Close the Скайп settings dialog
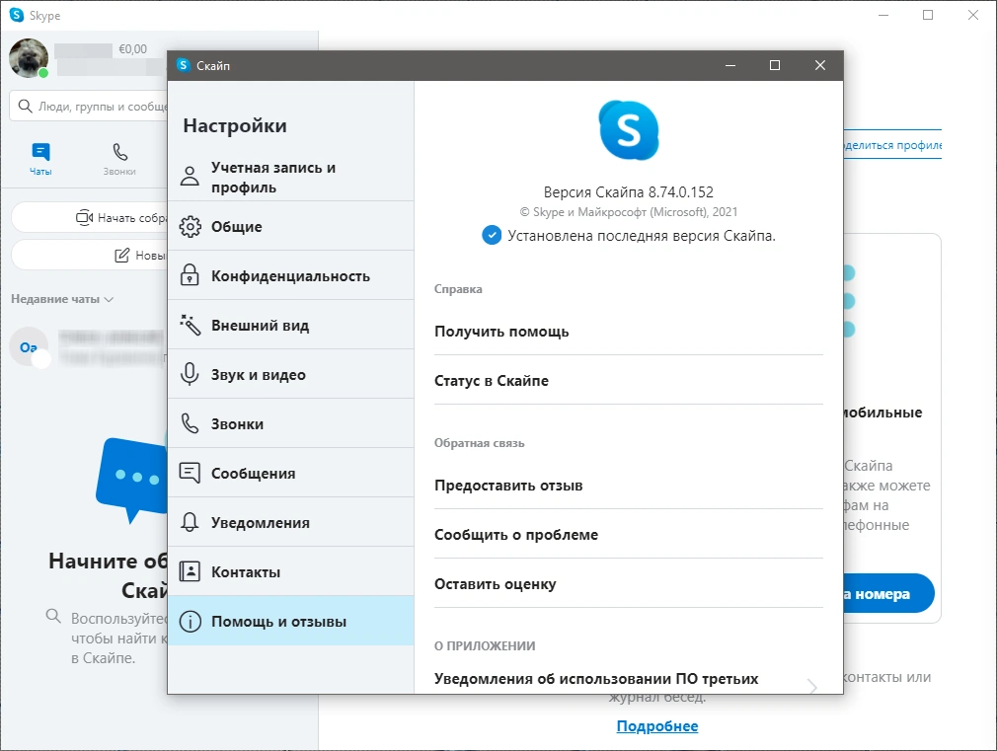Screen dimensions: 997x751 [x=820, y=65]
